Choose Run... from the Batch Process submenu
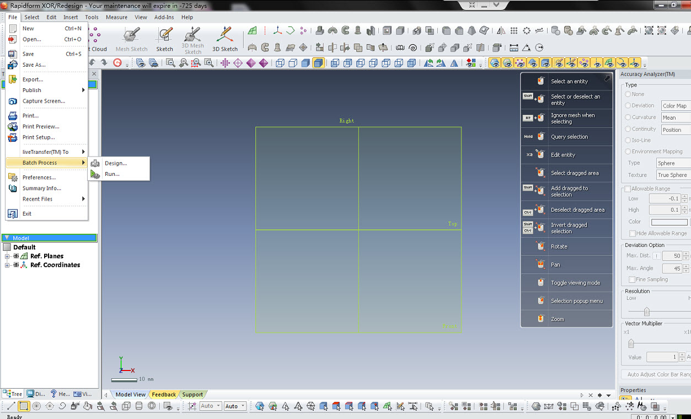The image size is (691, 419). click(119, 174)
